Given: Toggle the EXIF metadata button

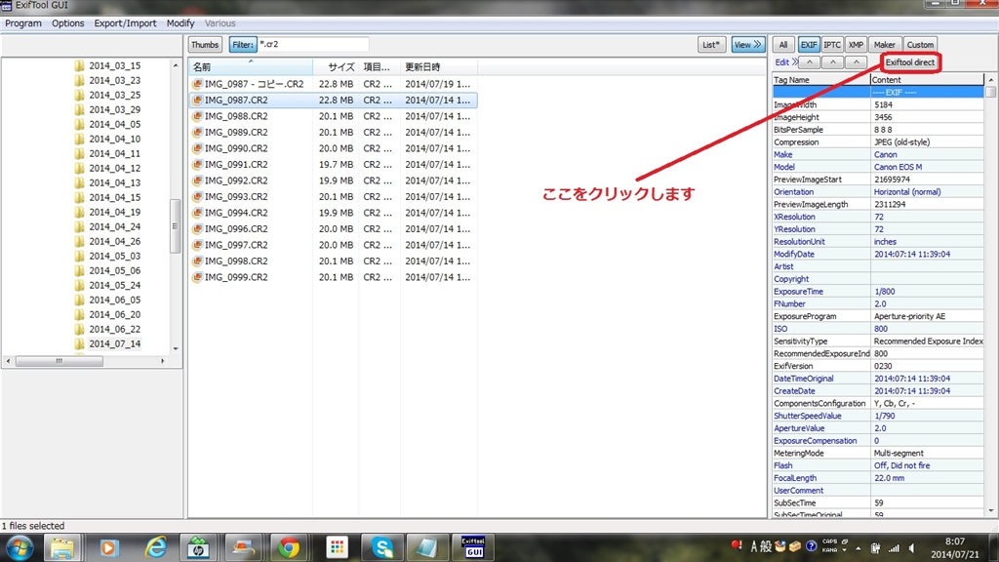Looking at the screenshot, I should [x=809, y=45].
